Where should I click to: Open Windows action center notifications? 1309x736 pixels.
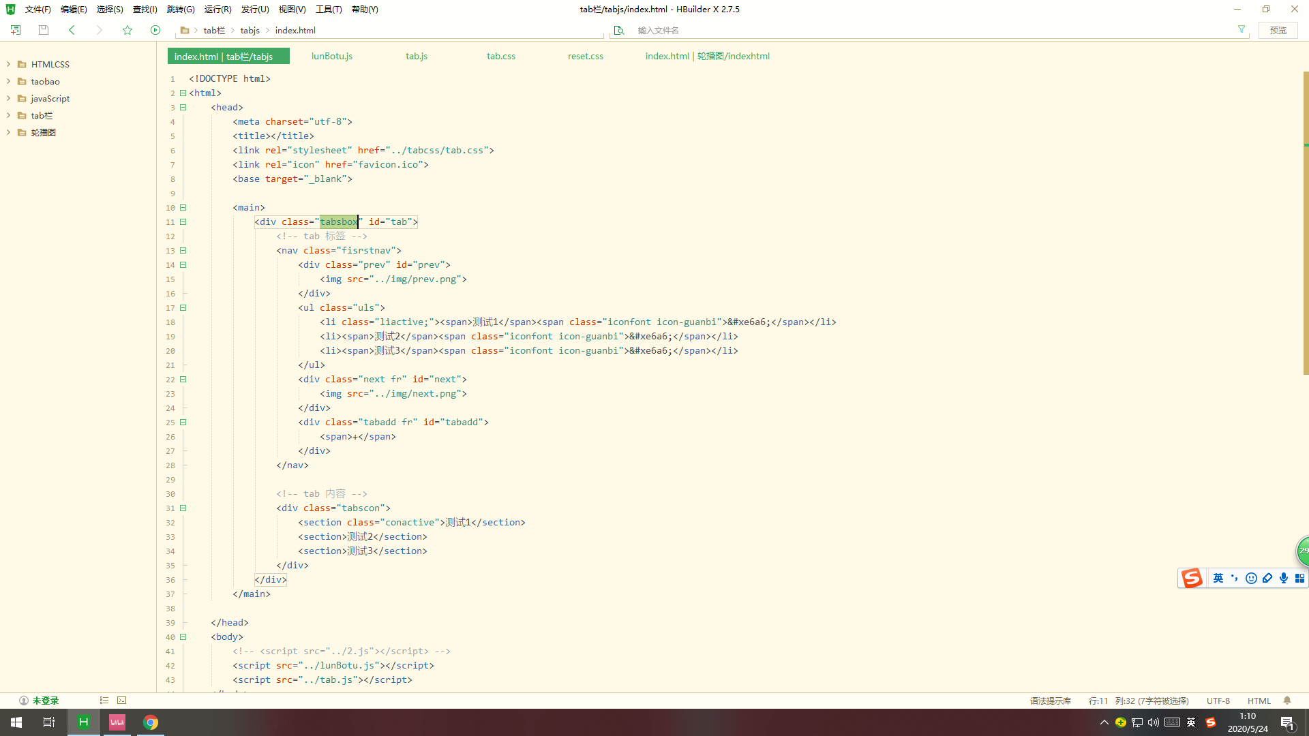(1287, 723)
